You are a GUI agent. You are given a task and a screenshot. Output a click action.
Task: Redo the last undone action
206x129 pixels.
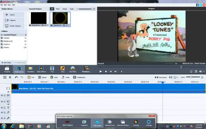[x=22, y=77]
